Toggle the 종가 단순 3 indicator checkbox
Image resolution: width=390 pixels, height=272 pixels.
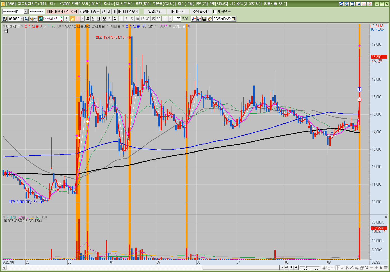22,26
